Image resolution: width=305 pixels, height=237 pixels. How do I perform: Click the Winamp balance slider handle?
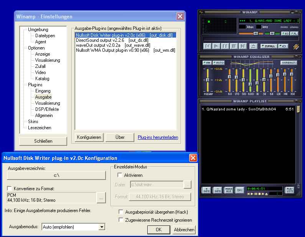tap(272, 33)
